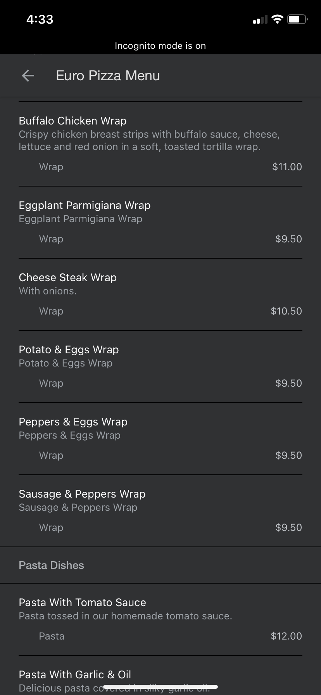Select the $9.50 Sausage & Peppers Wrap price
Image resolution: width=321 pixels, height=695 pixels.
click(x=288, y=527)
